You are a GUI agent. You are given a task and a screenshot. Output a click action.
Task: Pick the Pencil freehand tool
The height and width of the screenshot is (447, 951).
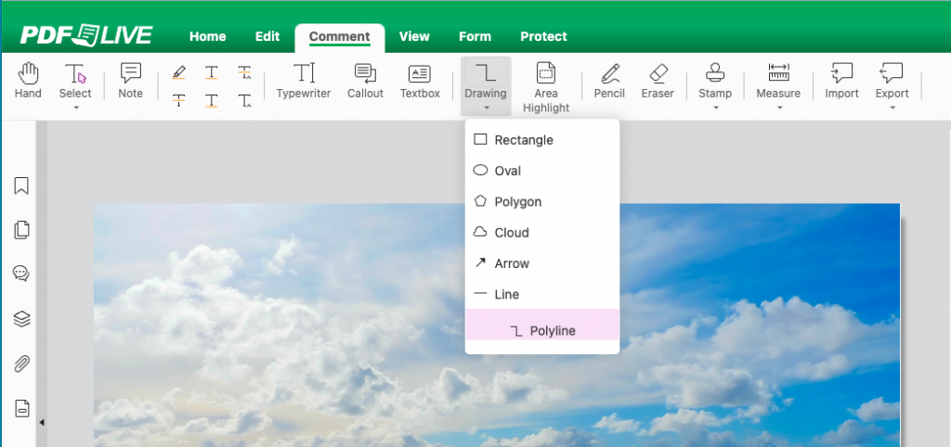pos(609,80)
